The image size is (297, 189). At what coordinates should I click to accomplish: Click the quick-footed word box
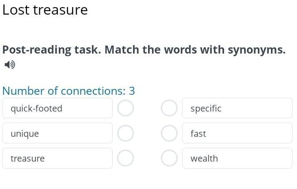57,108
